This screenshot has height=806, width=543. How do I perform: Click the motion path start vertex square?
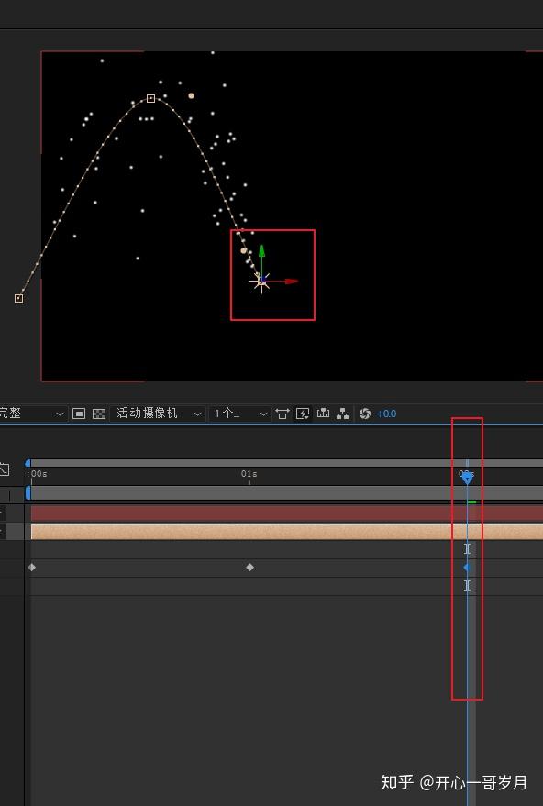[x=18, y=298]
